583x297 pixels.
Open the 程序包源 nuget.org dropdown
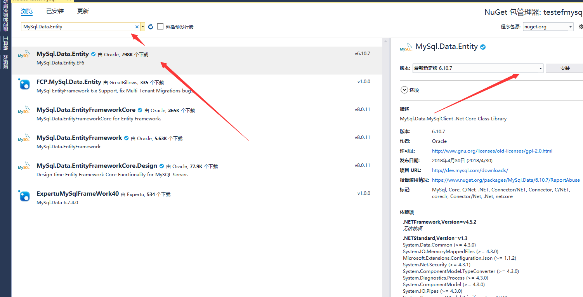(548, 27)
